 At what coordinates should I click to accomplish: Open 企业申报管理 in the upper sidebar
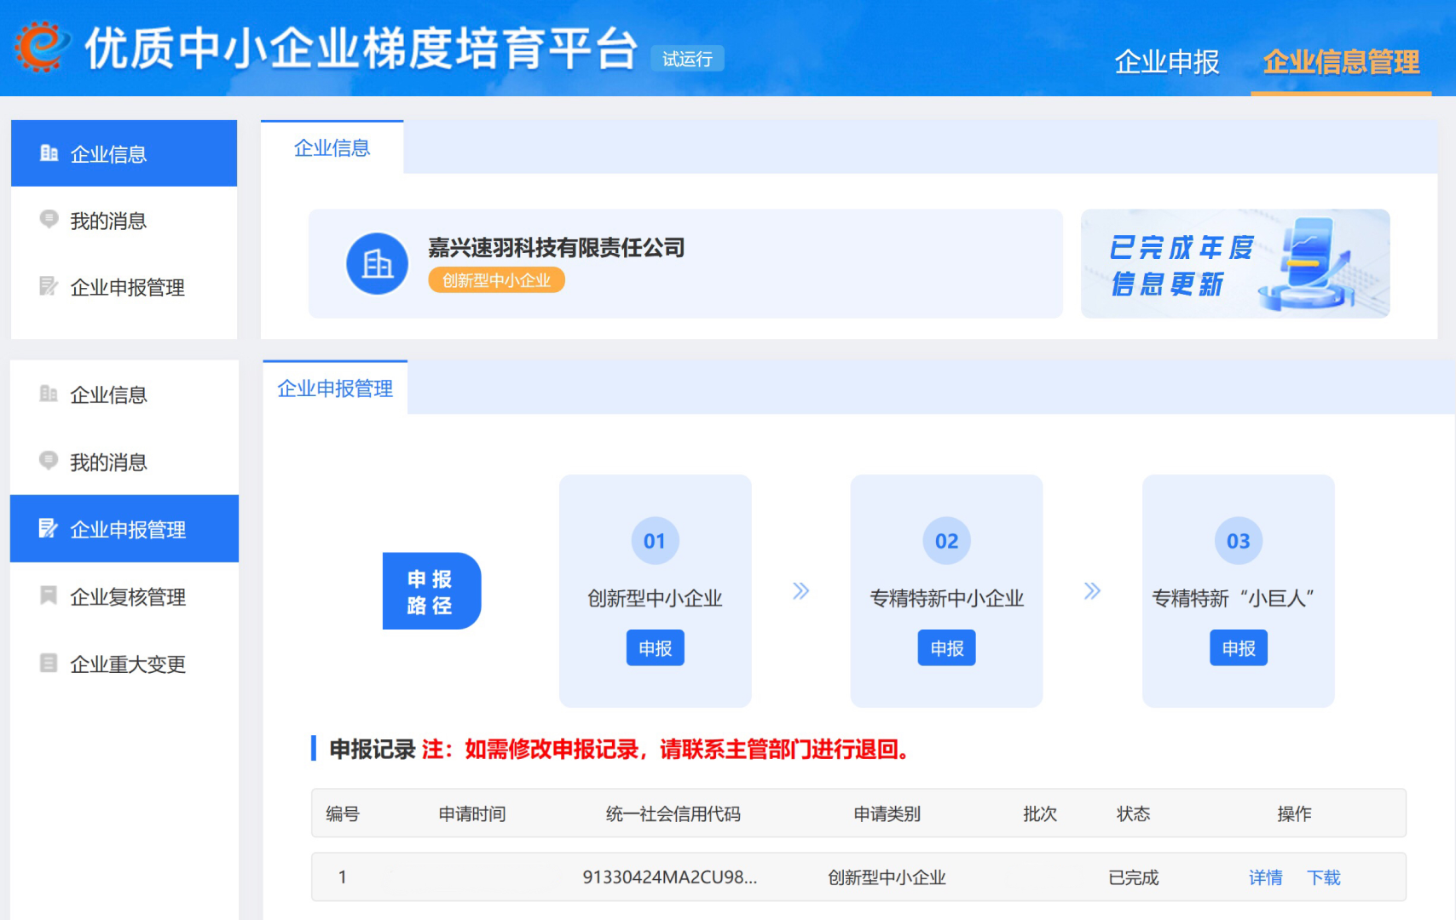click(124, 287)
